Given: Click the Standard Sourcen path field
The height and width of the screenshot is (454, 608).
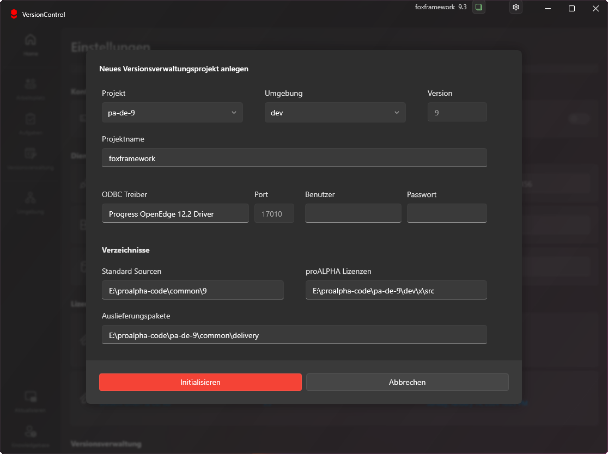Looking at the screenshot, I should point(193,290).
